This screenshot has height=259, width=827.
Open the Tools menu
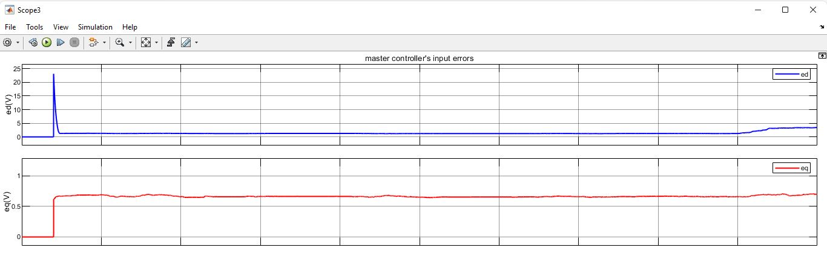coord(35,27)
